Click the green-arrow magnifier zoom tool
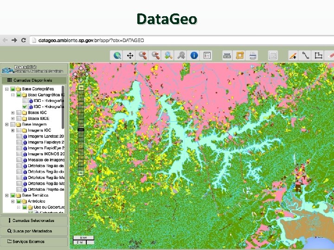 168,56
